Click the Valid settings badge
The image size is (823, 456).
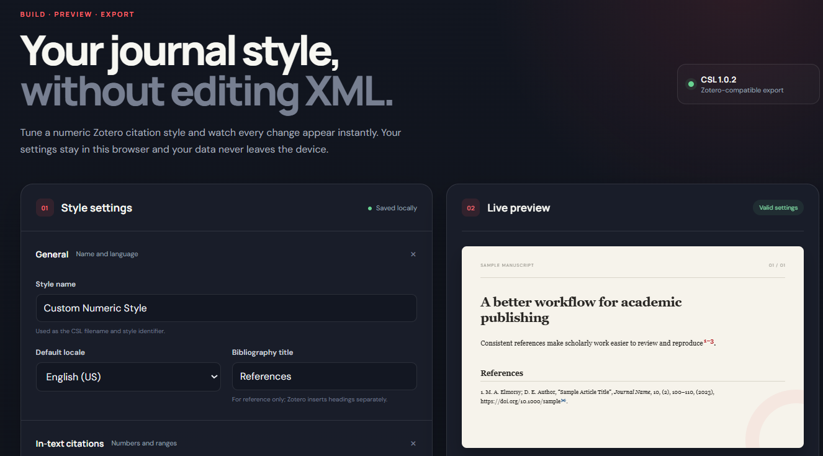click(x=778, y=208)
